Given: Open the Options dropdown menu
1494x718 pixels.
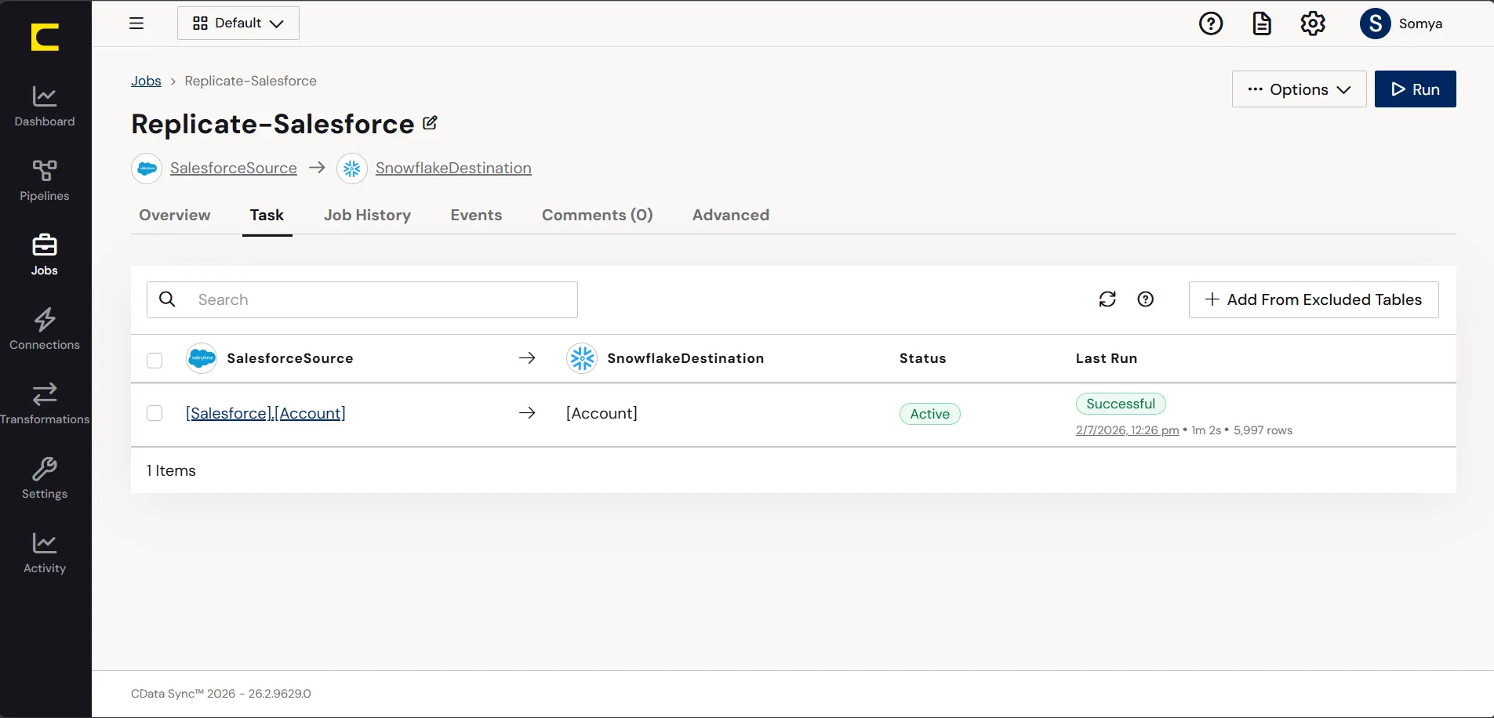Looking at the screenshot, I should 1300,89.
